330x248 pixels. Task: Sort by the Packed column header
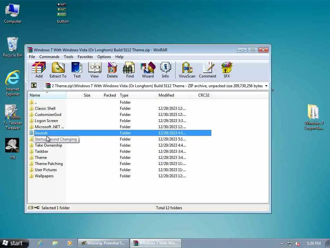coord(105,95)
